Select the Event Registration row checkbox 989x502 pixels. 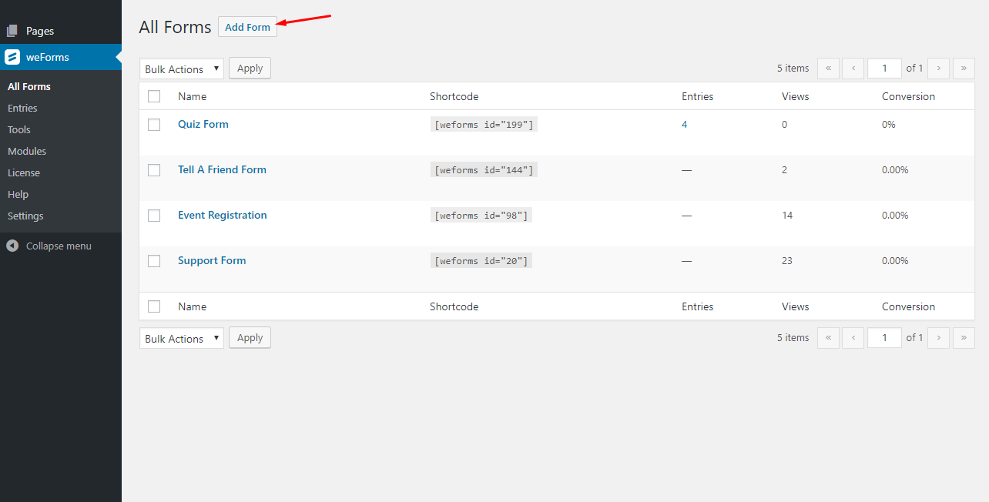coord(154,215)
